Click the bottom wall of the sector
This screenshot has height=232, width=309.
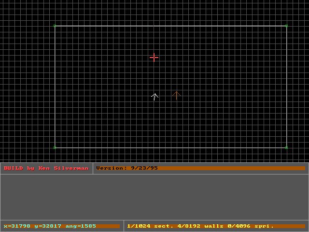pos(170,147)
